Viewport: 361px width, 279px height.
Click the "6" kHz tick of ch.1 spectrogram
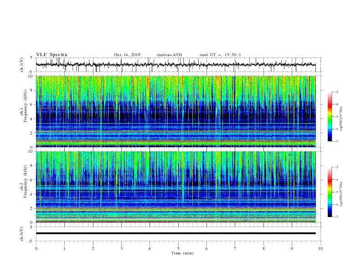pyautogui.click(x=32, y=104)
